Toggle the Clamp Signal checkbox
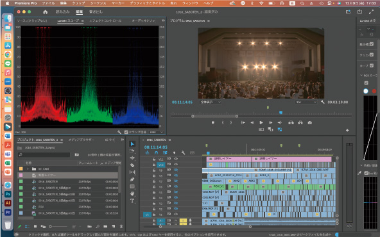This screenshot has height=237, width=380. pos(126,132)
